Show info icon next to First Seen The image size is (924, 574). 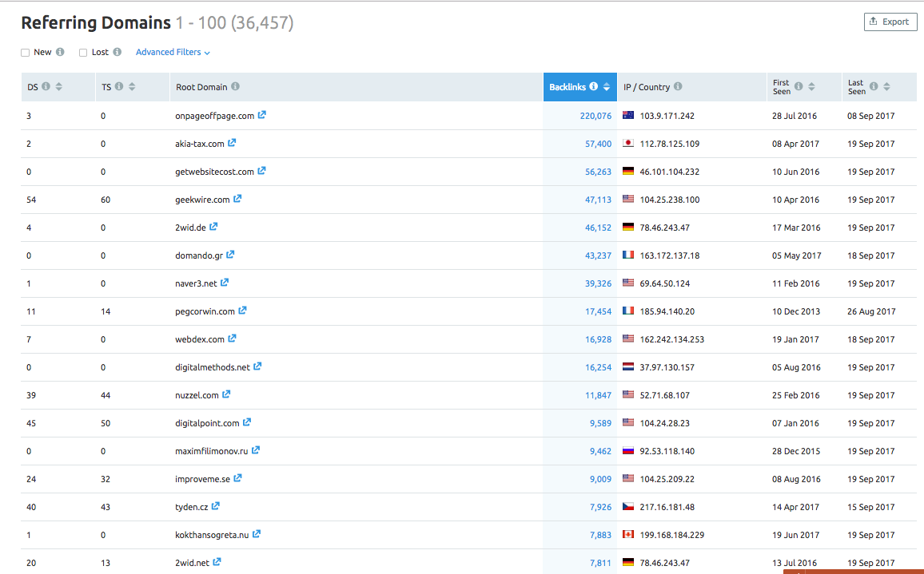[x=799, y=86]
